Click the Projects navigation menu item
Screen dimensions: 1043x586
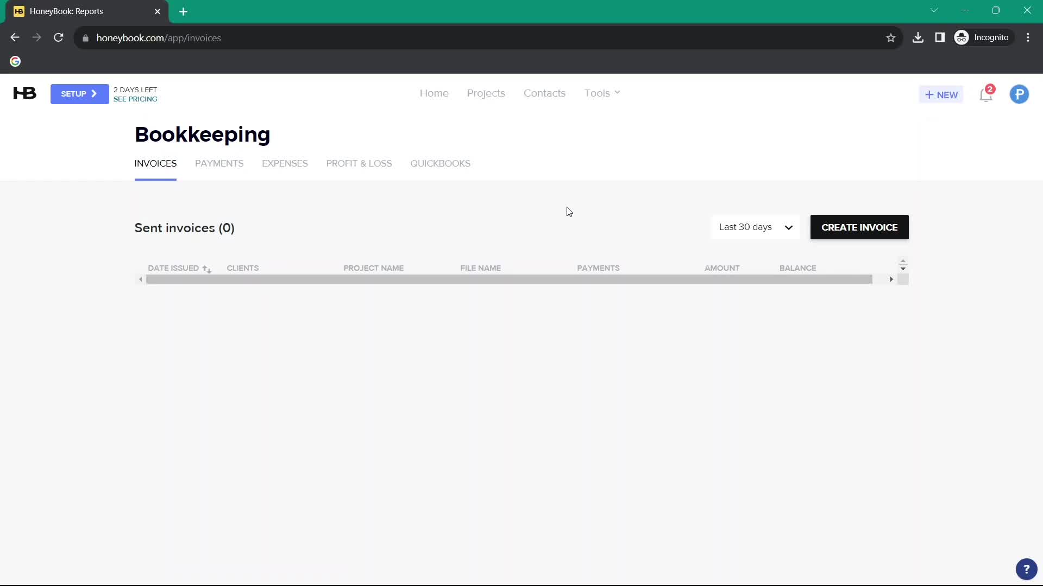[486, 93]
